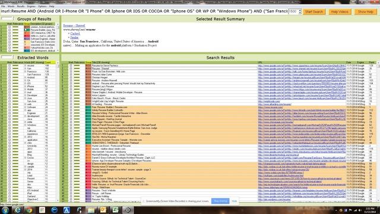This screenshot has height=214, width=380.
Task: Expand the 'Mobile' extracted word node
Action: coord(25,89)
